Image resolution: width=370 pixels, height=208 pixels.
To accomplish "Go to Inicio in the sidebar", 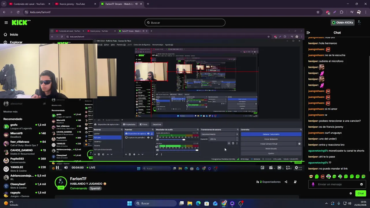I will click(11, 34).
